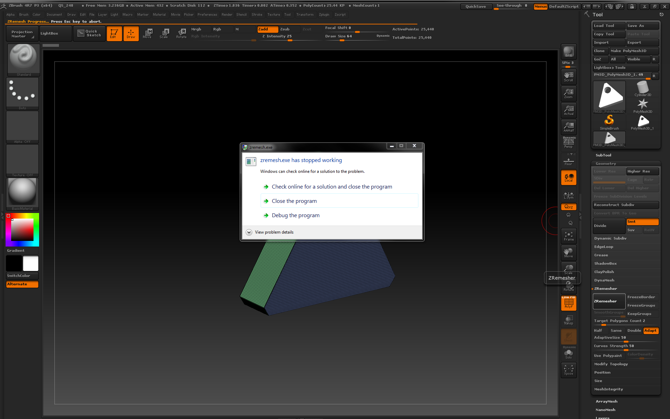670x419 pixels.
Task: Expand the Dynamic Subdiv section
Action: pos(610,238)
